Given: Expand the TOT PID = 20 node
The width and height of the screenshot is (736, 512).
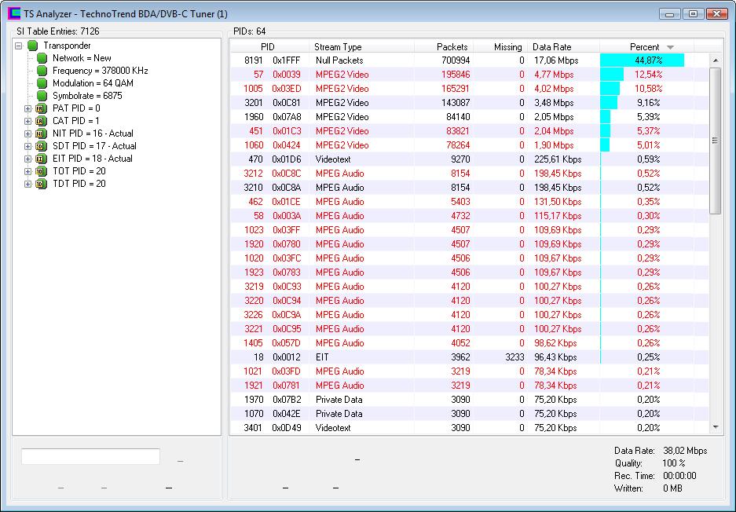Looking at the screenshot, I should coord(27,171).
